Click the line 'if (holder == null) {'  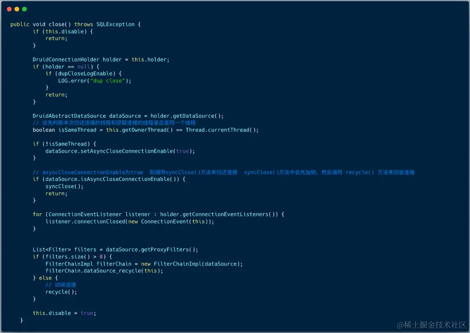pyautogui.click(x=66, y=67)
